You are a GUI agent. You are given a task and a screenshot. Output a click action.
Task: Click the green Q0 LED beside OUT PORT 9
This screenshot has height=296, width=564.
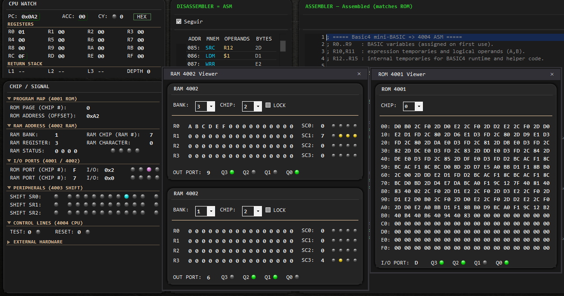[x=297, y=172]
